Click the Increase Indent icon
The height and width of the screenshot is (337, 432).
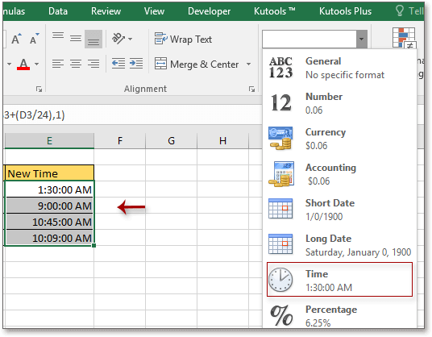[136, 64]
